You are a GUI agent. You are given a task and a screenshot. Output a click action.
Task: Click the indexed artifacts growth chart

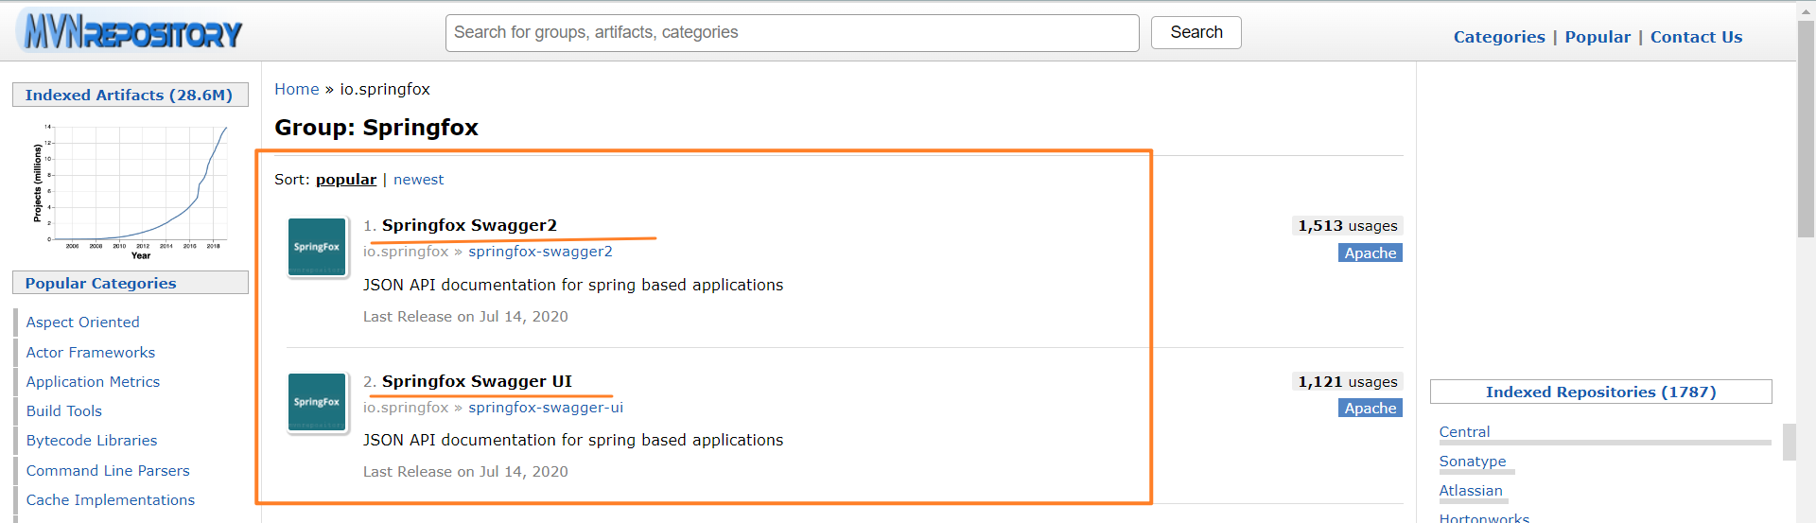131,192
